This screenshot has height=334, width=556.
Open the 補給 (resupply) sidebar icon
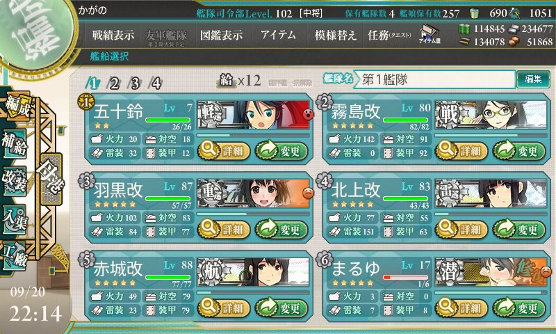15,144
